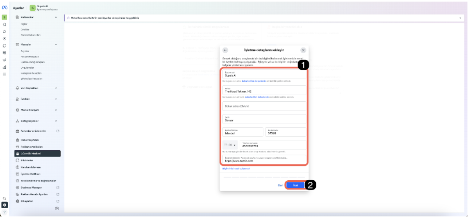The height and width of the screenshot is (218, 469).
Task: Open the hamburger all tools icon
Action: [x=5, y=74]
